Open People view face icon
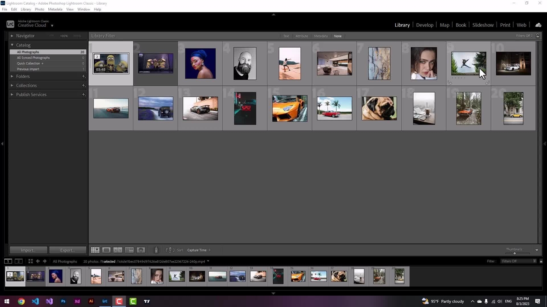The image size is (547, 307). (141, 250)
